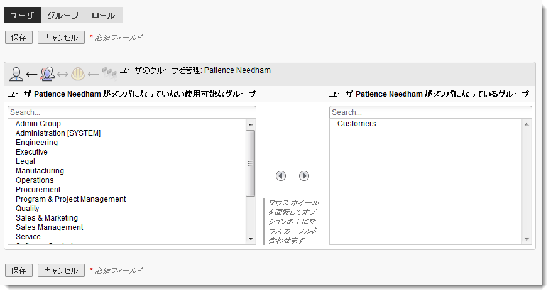Click the bottom 保存 button
The height and width of the screenshot is (294, 551).
click(x=19, y=271)
